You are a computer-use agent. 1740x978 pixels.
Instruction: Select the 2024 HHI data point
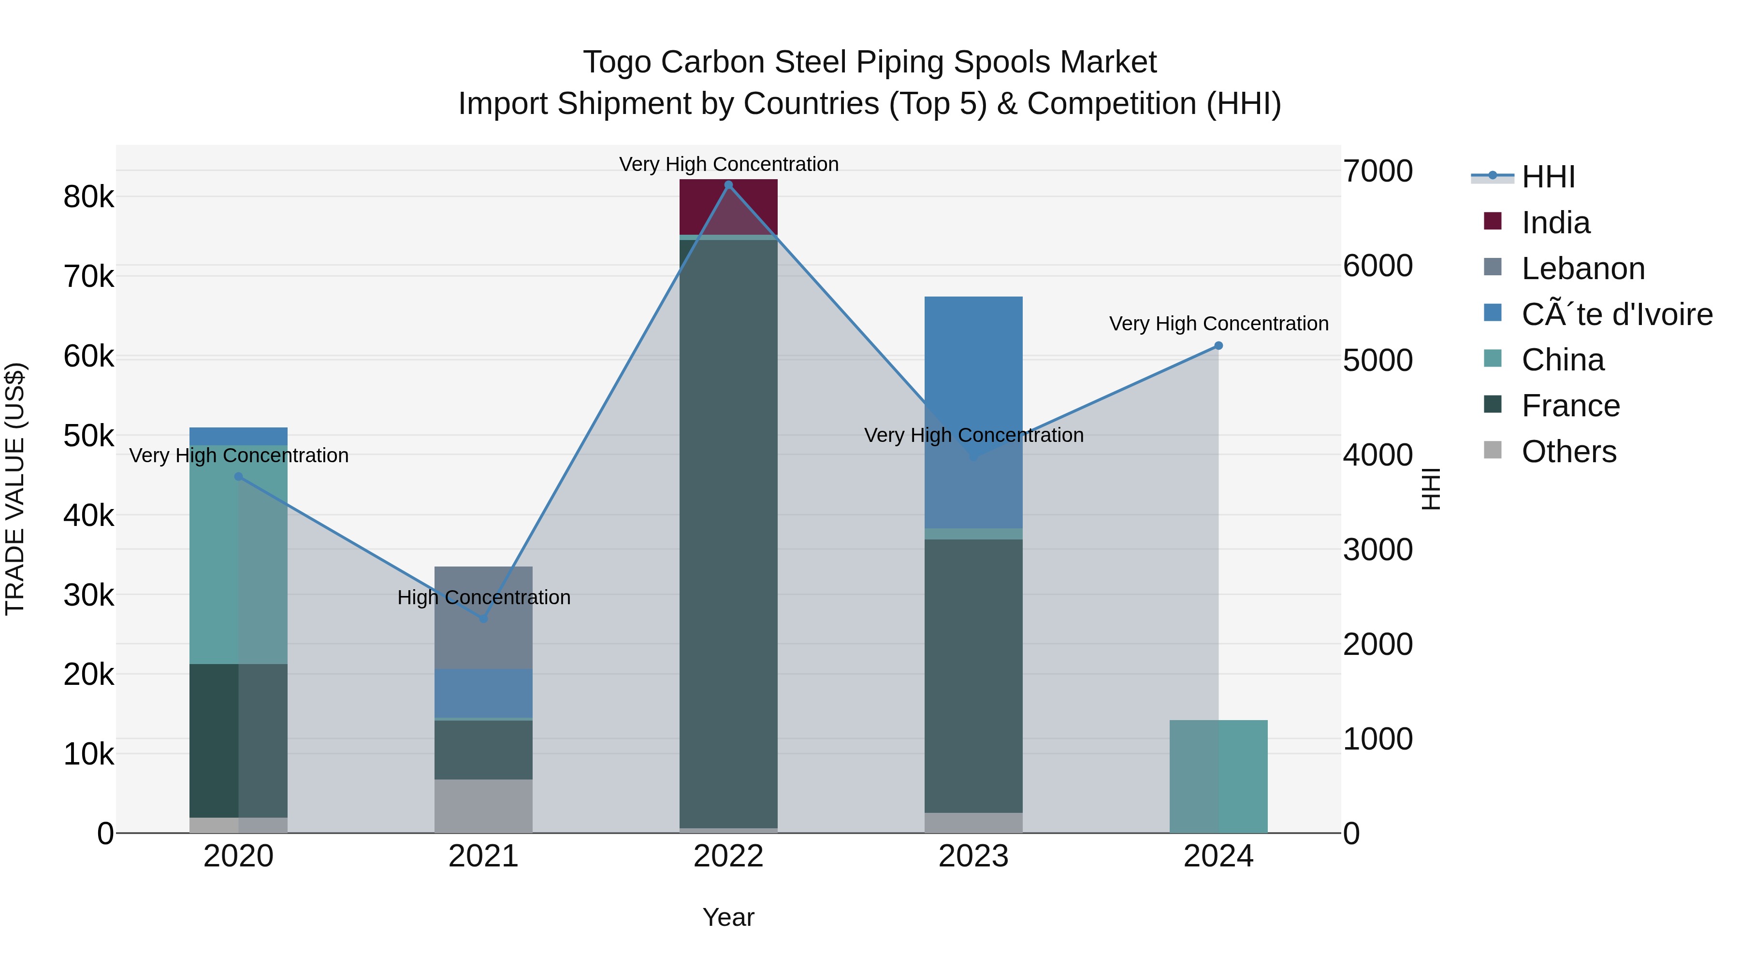pyautogui.click(x=1218, y=346)
